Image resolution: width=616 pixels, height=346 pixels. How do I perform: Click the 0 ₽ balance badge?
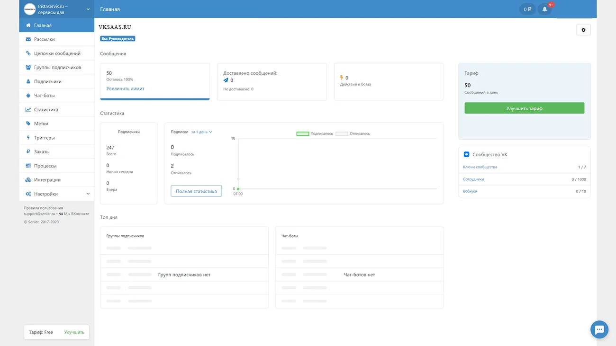[527, 9]
